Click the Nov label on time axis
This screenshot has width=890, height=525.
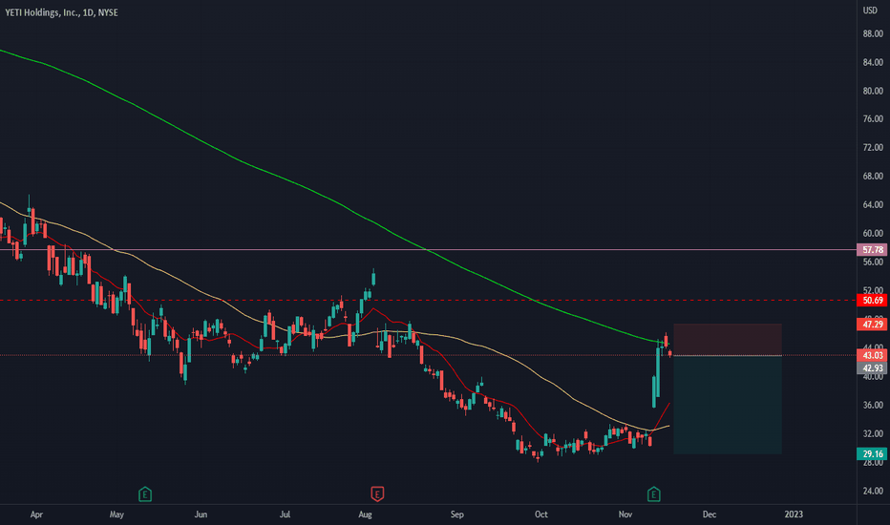[625, 514]
